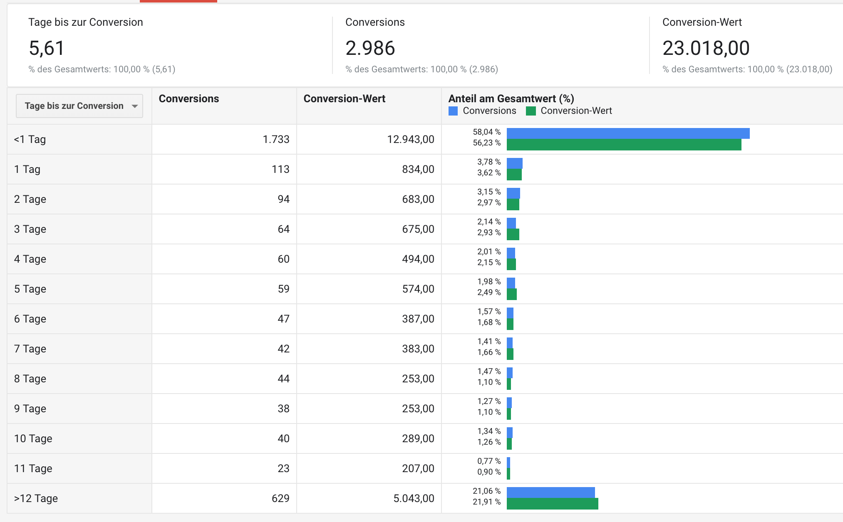
Task: Click the 58,04 % percentage label
Action: tap(486, 132)
